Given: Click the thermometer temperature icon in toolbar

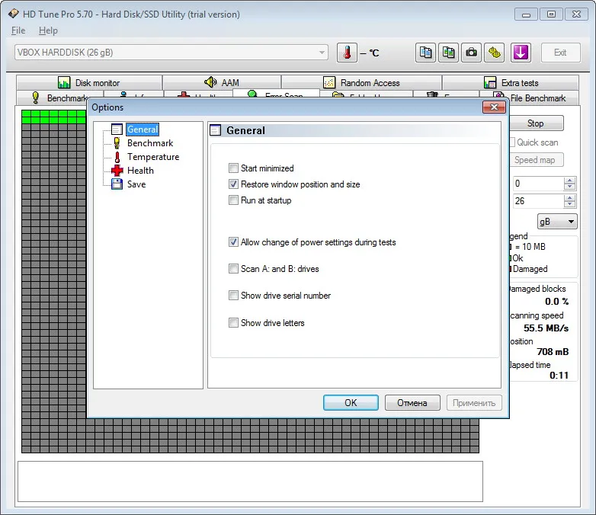Looking at the screenshot, I should (347, 53).
